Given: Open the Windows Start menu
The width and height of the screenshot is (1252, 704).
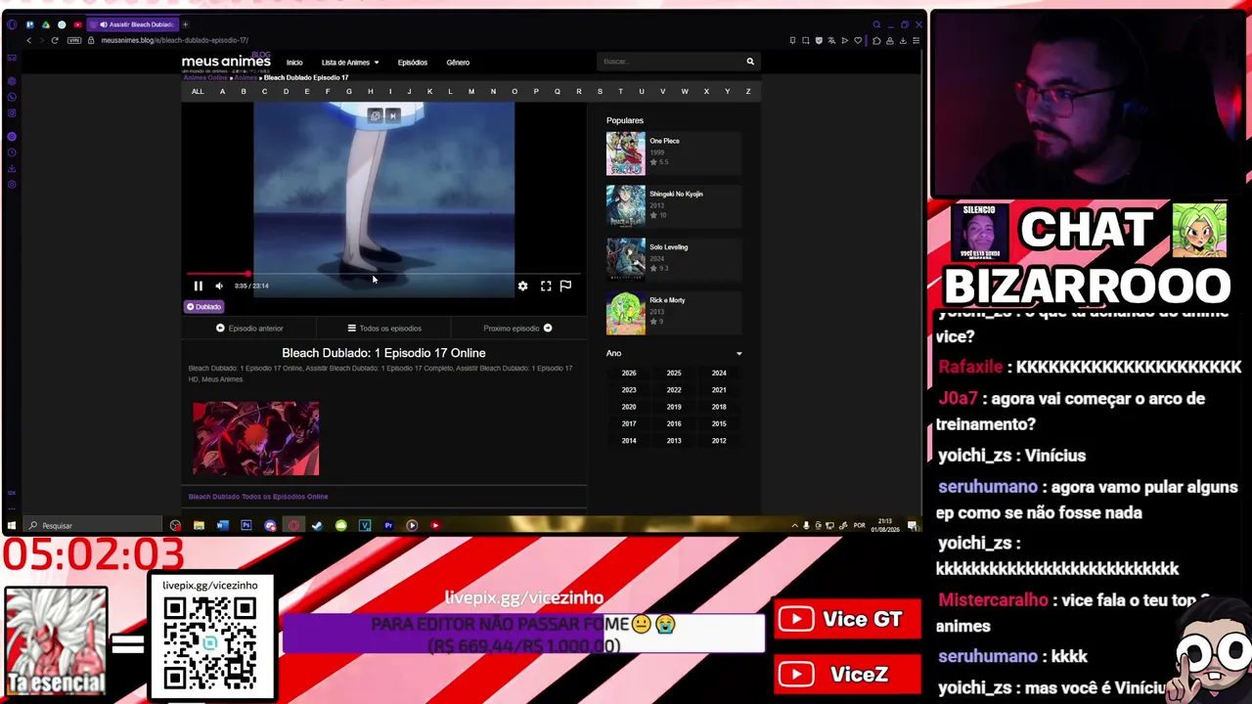Looking at the screenshot, I should (x=12, y=526).
